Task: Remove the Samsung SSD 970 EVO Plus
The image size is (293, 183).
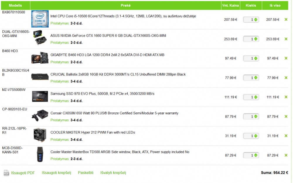Action: (x=286, y=97)
